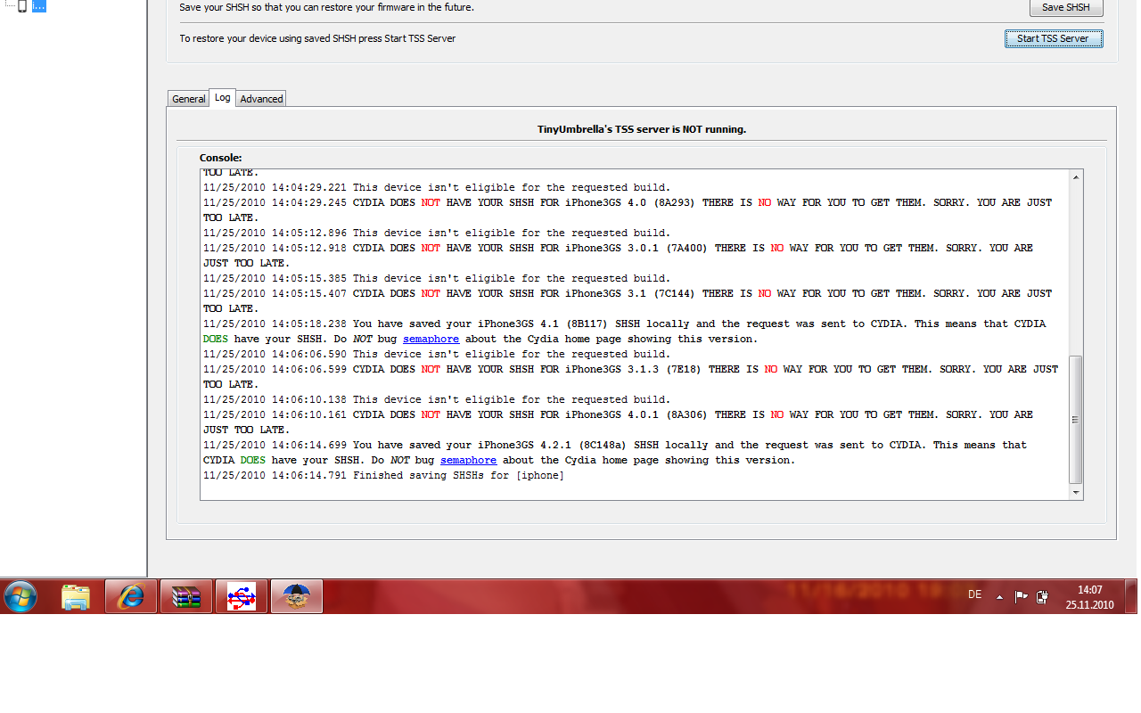Select the highlighted device entry in tree
1141x713 pixels.
point(38,6)
